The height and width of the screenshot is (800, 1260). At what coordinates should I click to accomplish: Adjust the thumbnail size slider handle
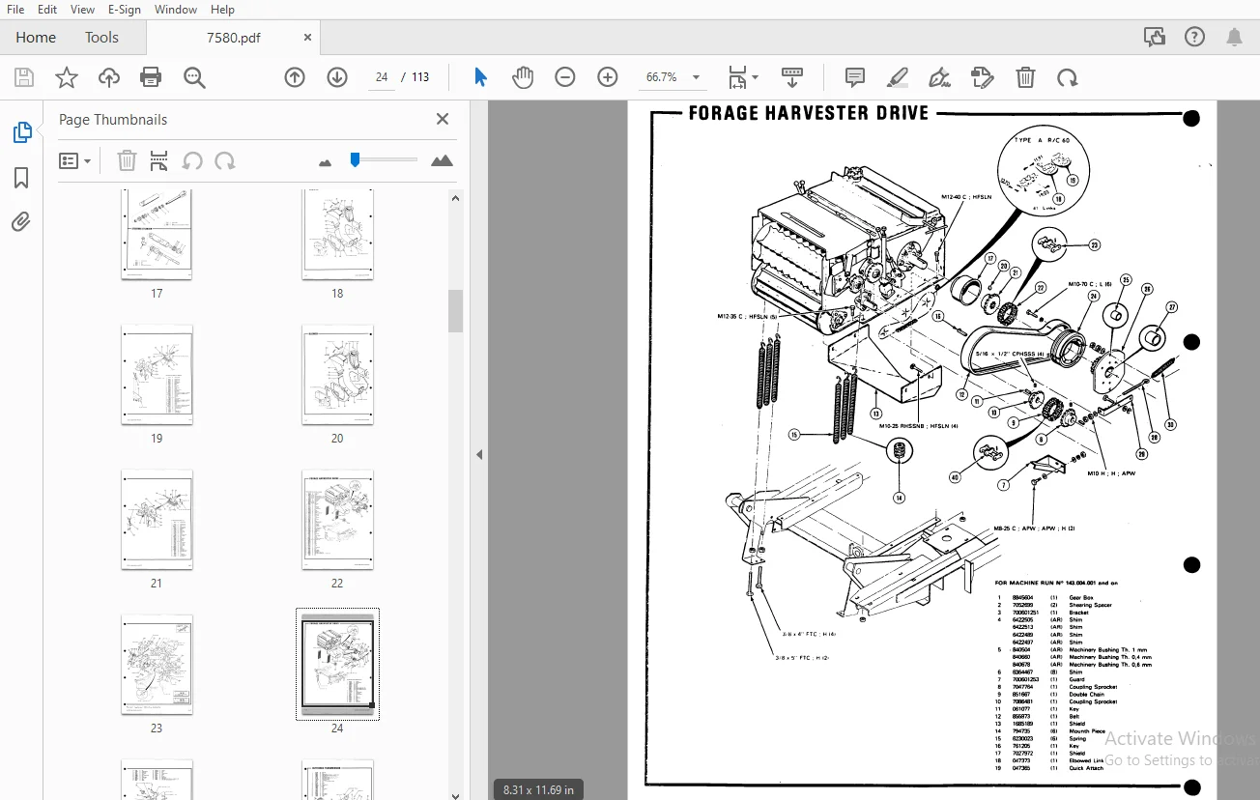356,159
